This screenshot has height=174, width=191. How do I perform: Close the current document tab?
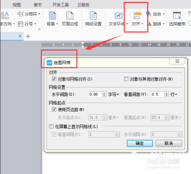pyautogui.click(x=20, y=36)
